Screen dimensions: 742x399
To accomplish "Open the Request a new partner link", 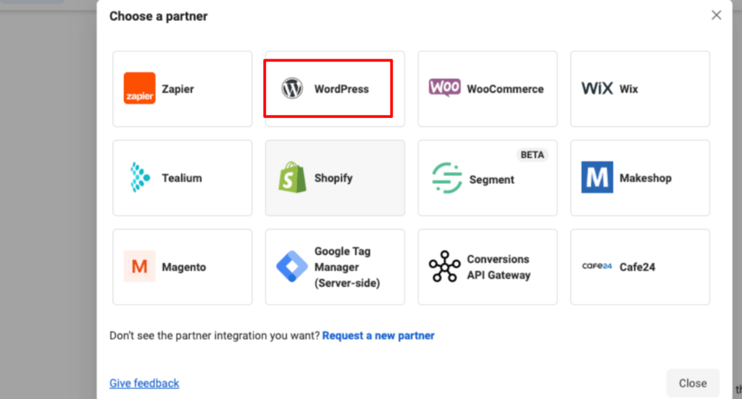I will coord(378,335).
